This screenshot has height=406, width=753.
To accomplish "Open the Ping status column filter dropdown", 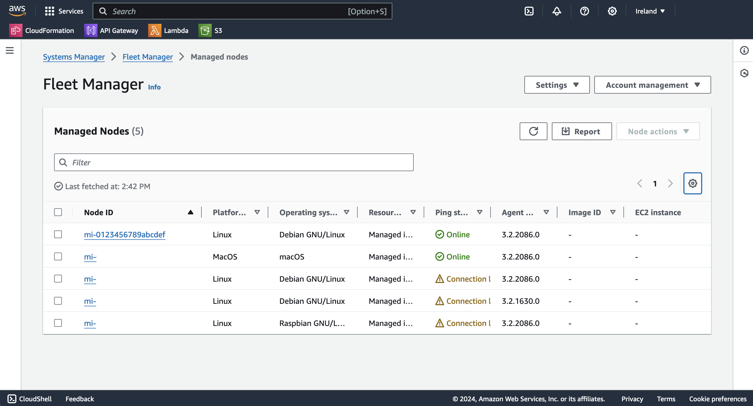I will tap(479, 212).
